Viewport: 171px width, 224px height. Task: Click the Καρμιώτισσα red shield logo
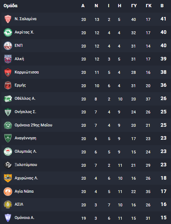point(8,72)
